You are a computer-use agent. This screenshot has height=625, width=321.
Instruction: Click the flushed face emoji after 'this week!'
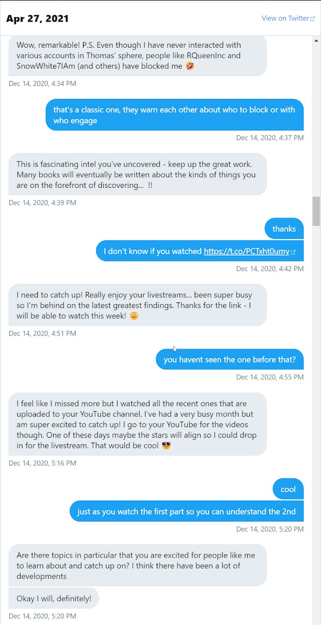pos(134,316)
